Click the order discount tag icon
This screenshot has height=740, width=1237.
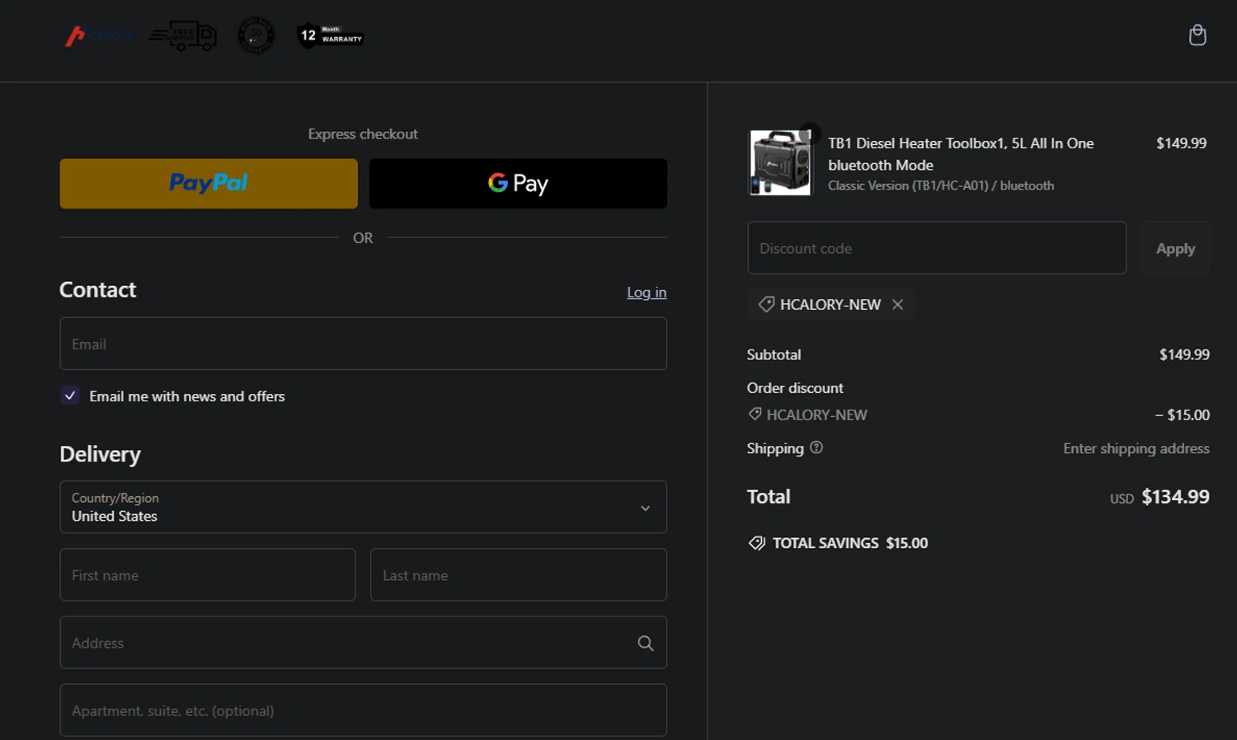755,414
